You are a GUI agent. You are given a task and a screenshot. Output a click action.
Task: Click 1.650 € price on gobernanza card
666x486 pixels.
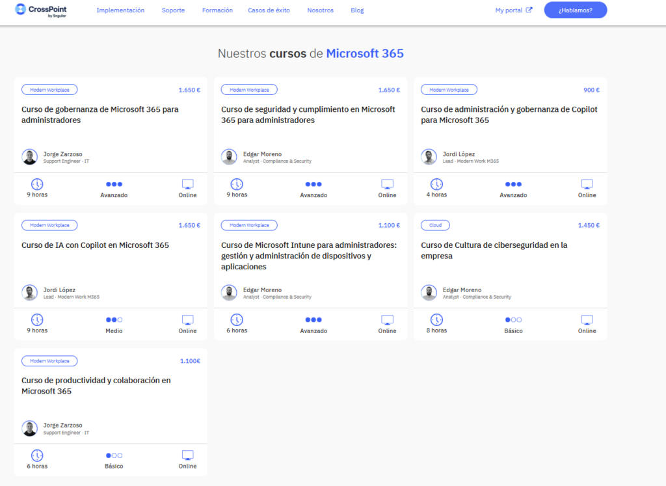(189, 90)
